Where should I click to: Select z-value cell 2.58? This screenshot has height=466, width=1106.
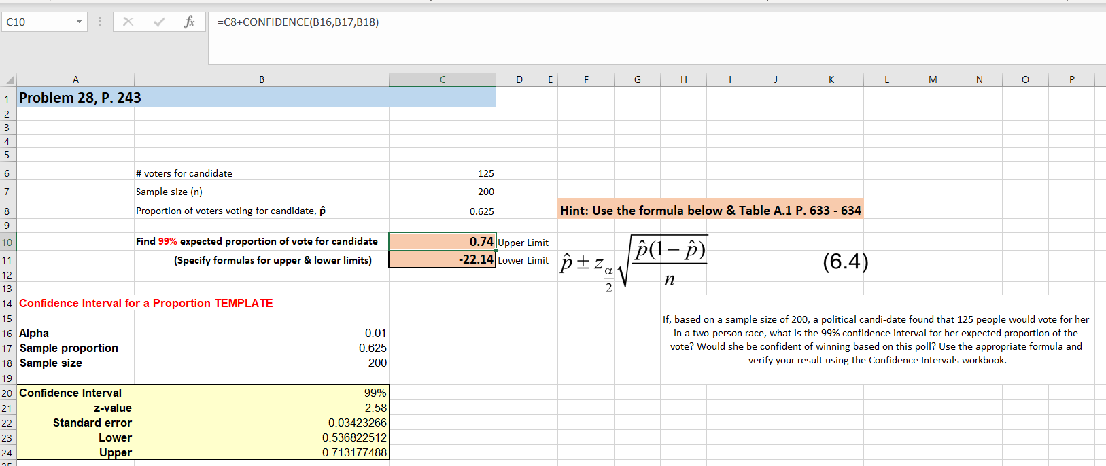tap(262, 408)
